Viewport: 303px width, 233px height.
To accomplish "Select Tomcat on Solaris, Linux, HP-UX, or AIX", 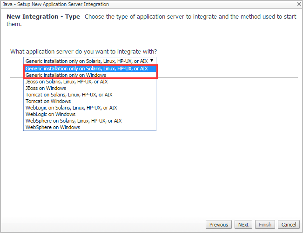I will [69, 95].
